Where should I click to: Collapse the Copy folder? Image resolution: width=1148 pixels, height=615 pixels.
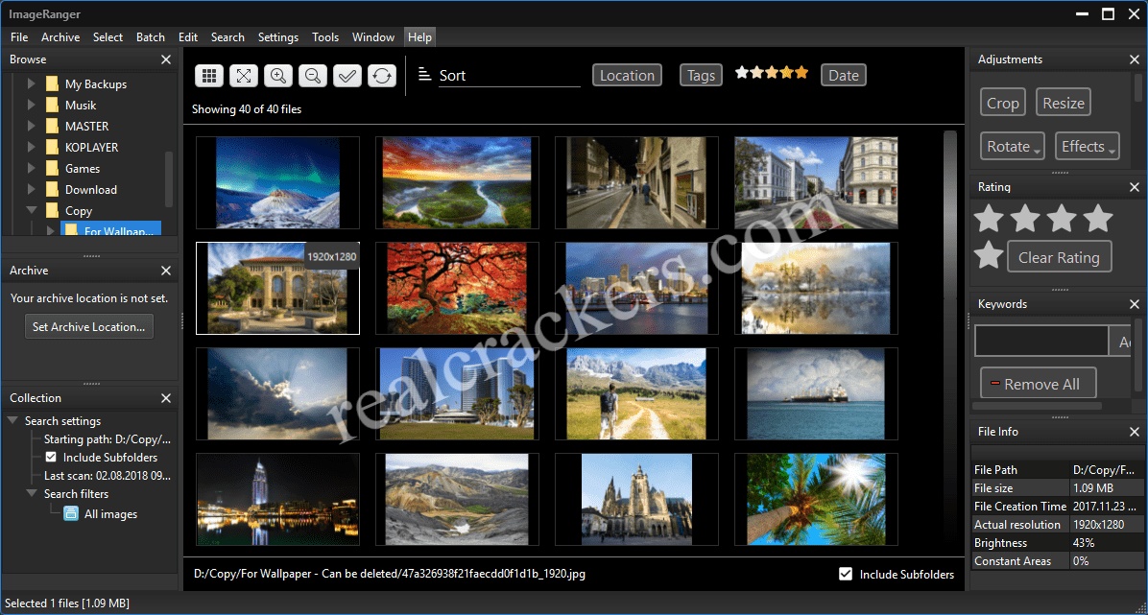point(32,210)
